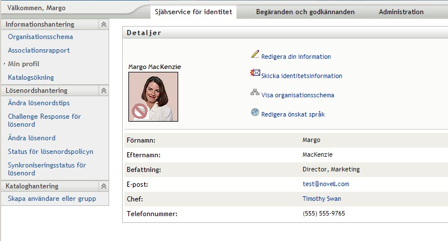Open Begäranden och godkännanden tab
The width and height of the screenshot is (448, 241).
(x=305, y=12)
